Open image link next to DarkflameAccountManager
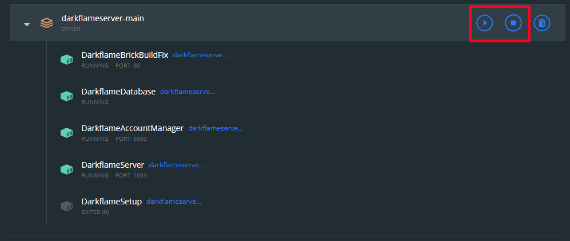This screenshot has height=241, width=570. [x=216, y=129]
